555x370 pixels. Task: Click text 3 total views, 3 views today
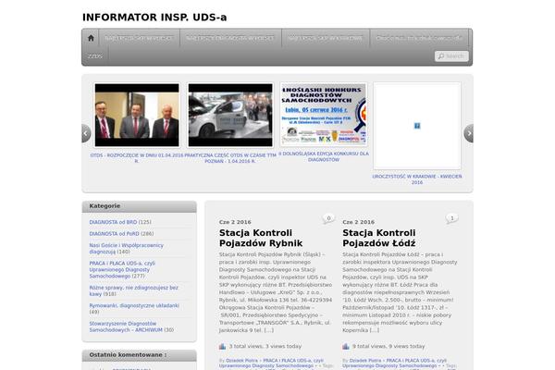[265, 346]
